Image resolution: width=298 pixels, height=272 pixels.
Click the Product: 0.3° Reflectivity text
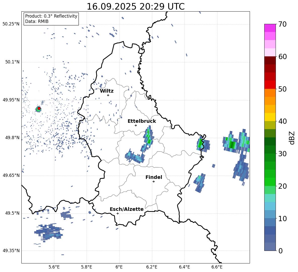tap(51, 16)
